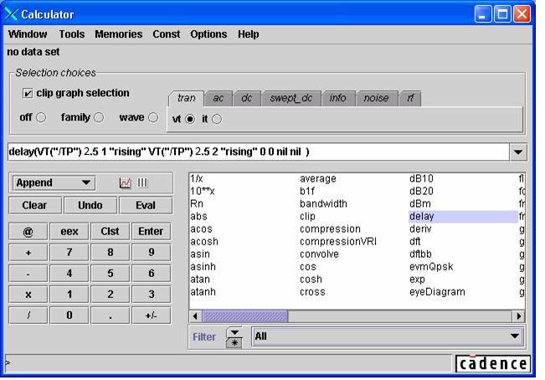Viewport: 545px width, 380px height.
Task: Click the plot waveform graph icon
Action: 126,182
